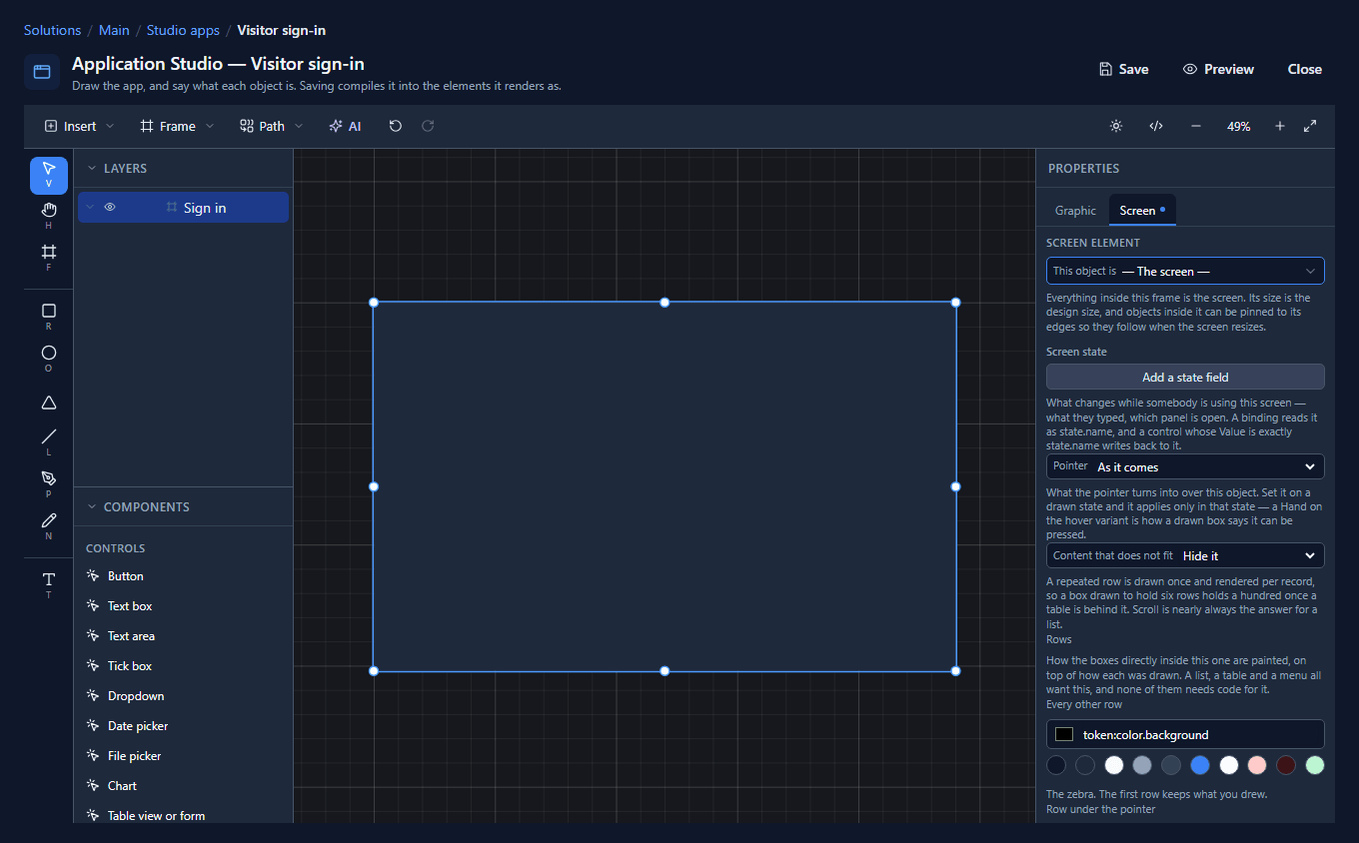Open the AI assistant toolbar button
The width and height of the screenshot is (1359, 843).
(345, 126)
